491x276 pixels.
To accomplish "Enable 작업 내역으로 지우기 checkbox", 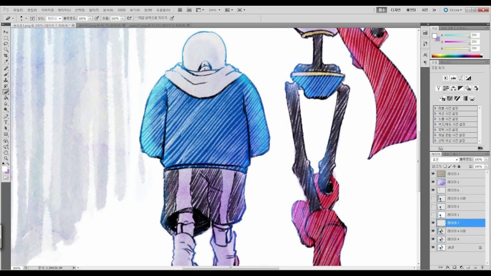I will click(x=136, y=18).
